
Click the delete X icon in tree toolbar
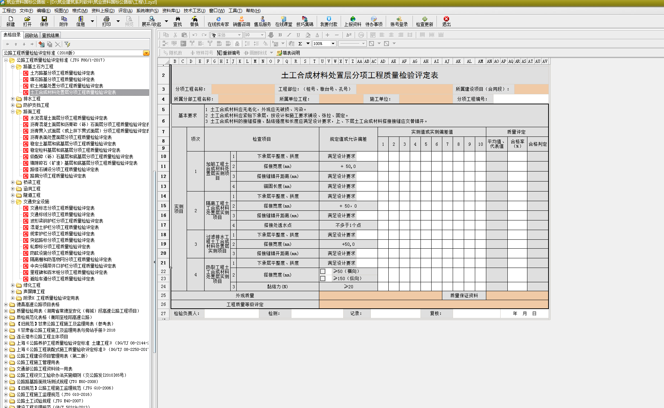(58, 44)
